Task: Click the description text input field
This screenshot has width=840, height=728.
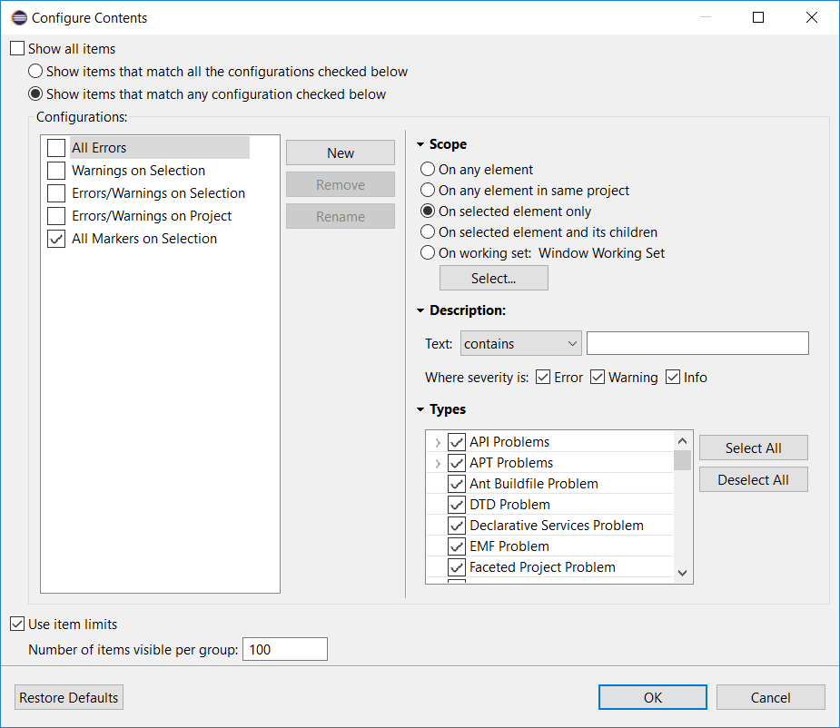Action: (x=697, y=343)
